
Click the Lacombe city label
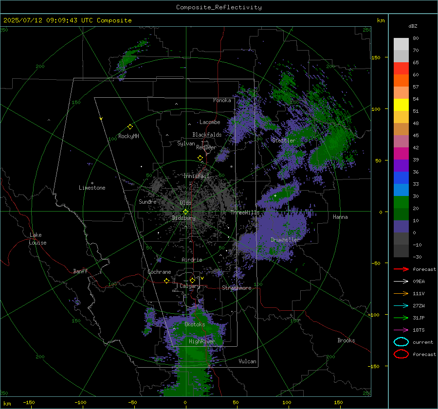tap(210, 122)
